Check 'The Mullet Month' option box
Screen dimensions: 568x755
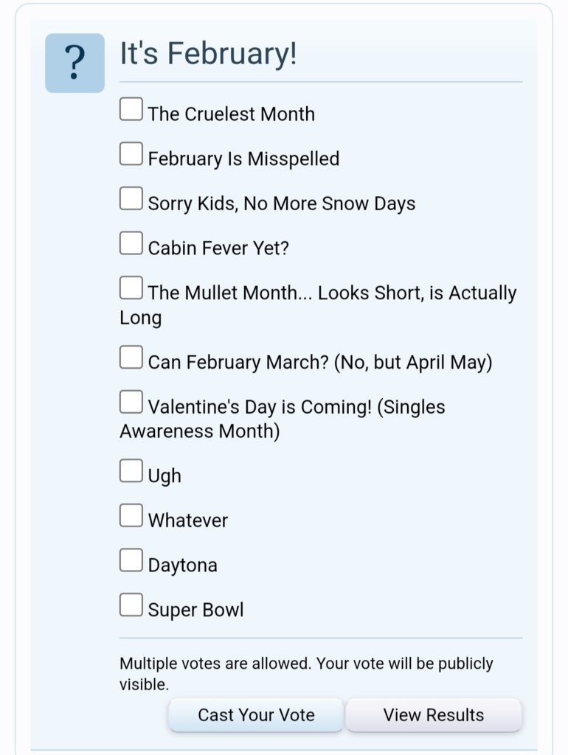coord(131,288)
